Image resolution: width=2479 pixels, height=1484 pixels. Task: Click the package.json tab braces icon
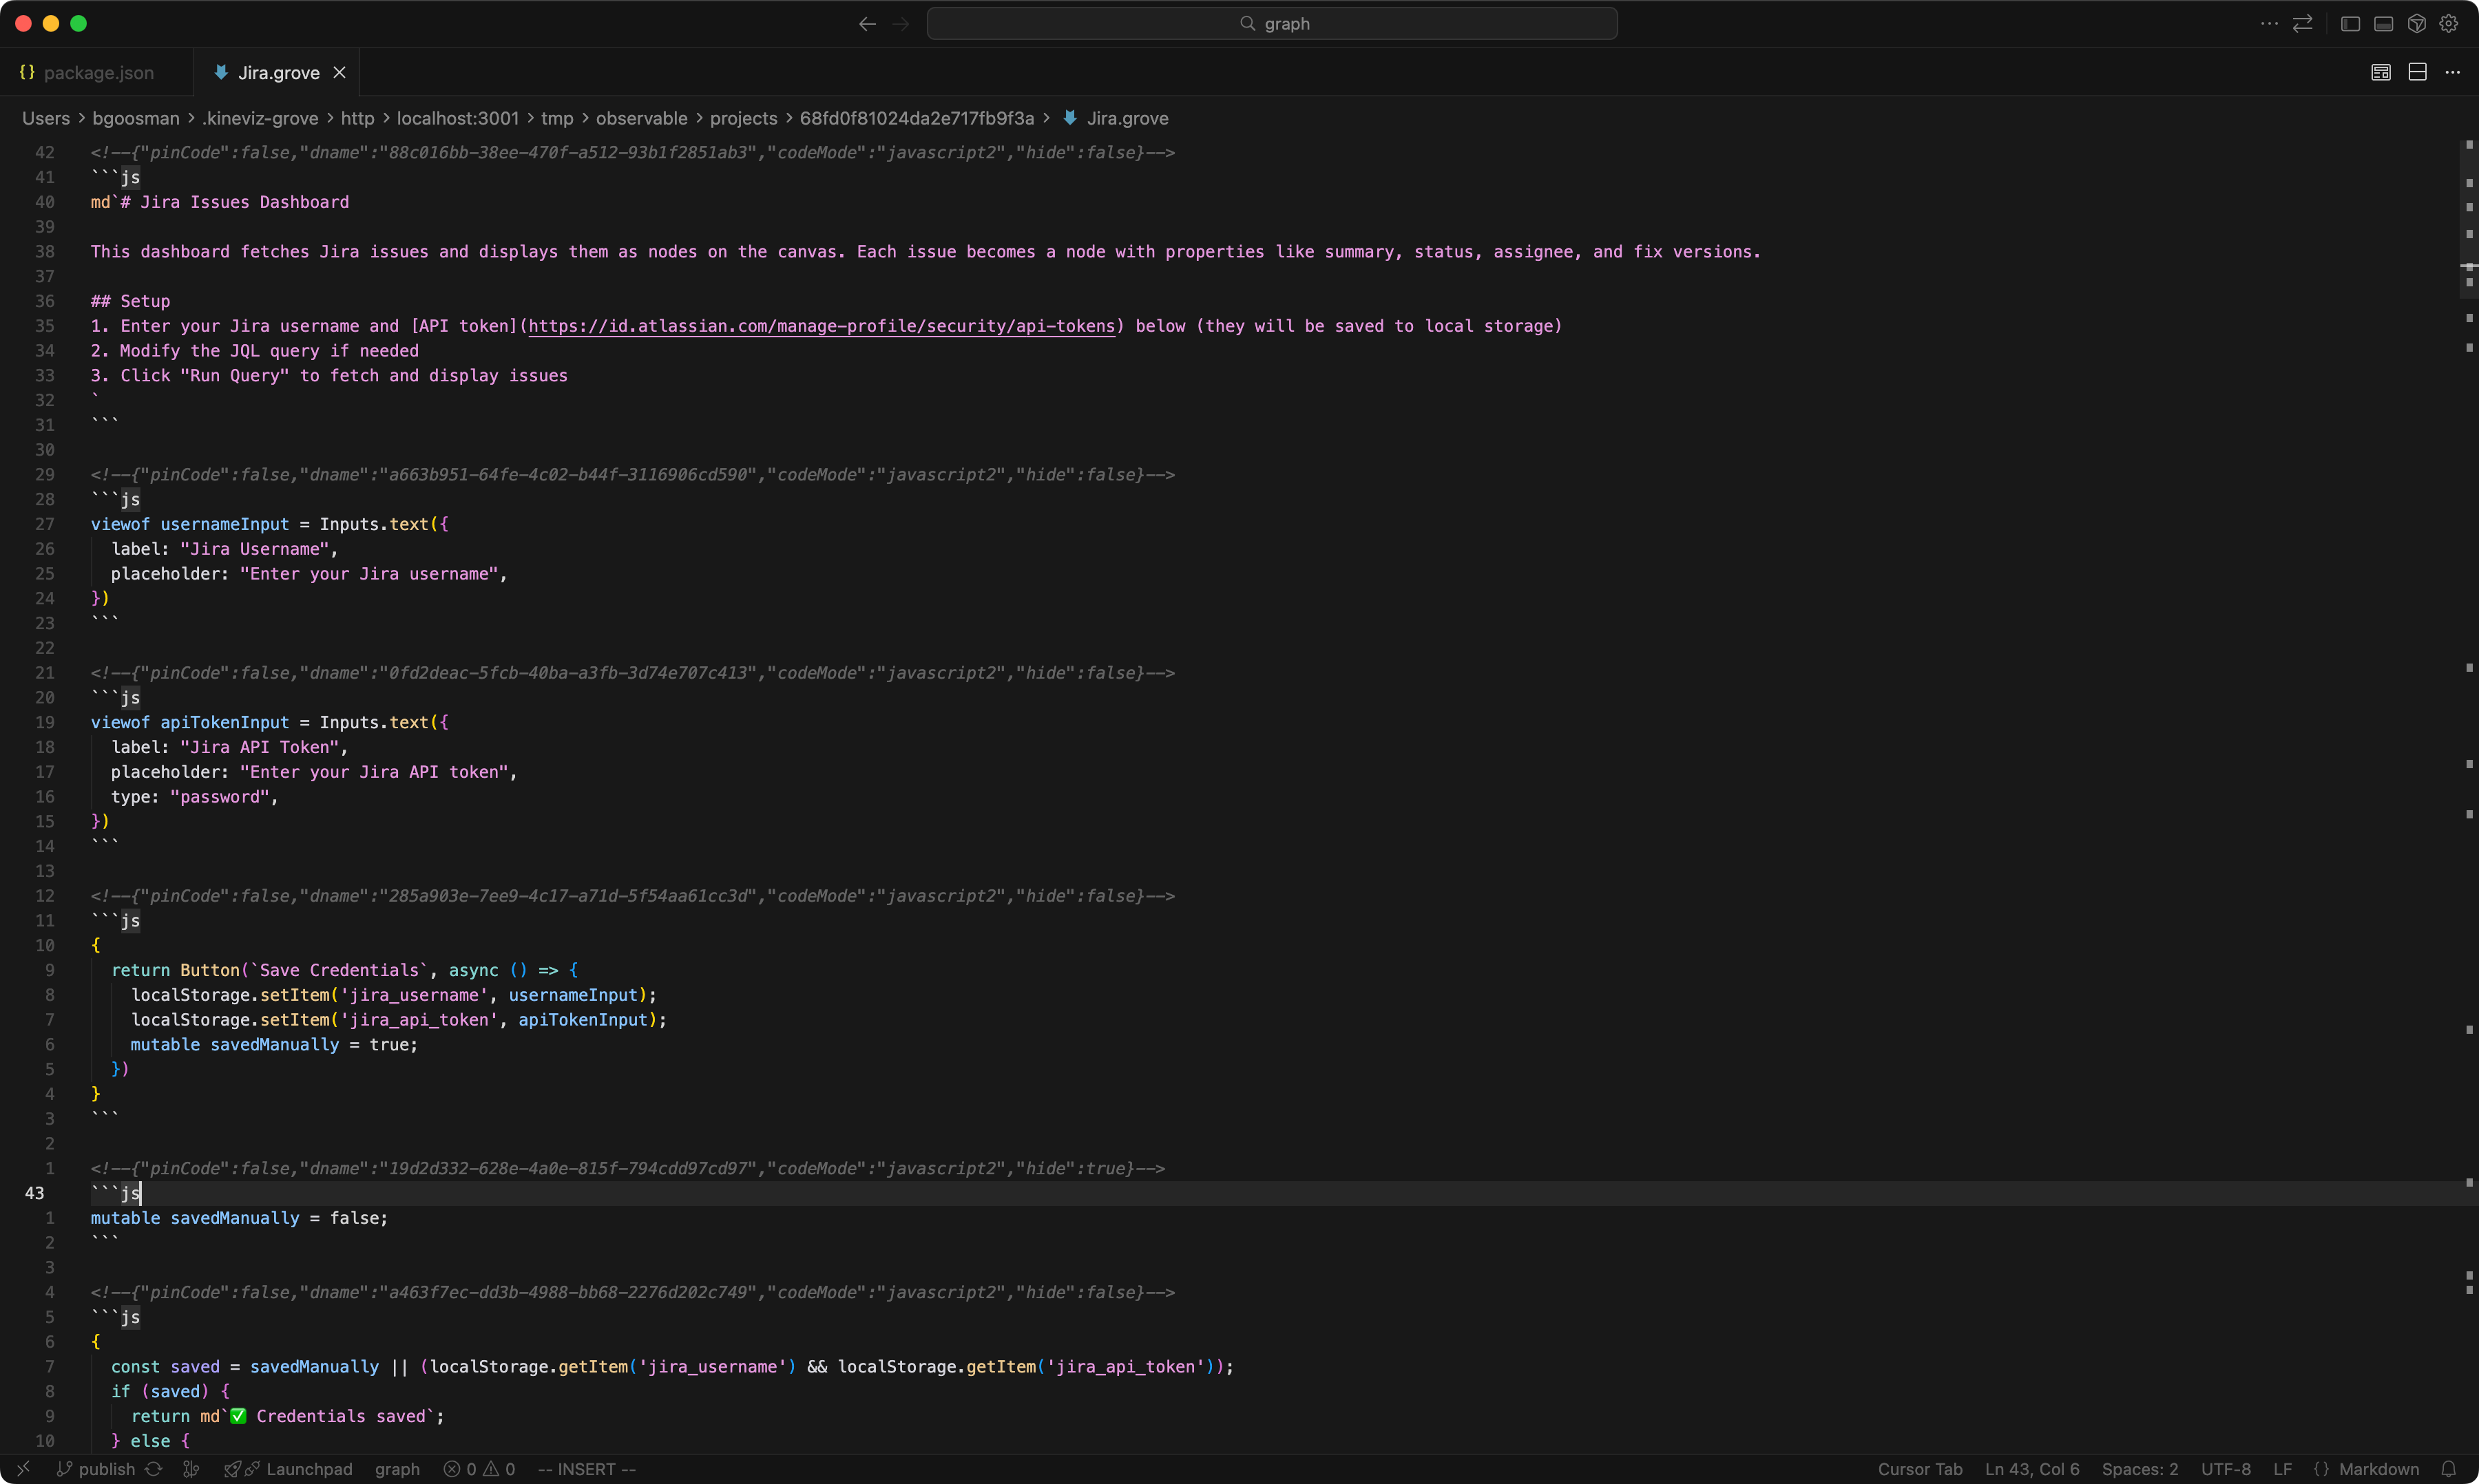(x=27, y=72)
